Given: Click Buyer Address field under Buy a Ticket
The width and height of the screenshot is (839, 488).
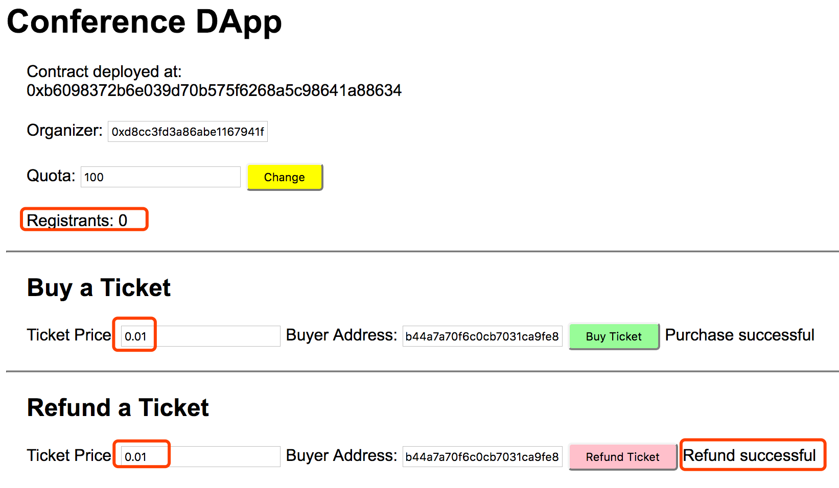Looking at the screenshot, I should 482,336.
